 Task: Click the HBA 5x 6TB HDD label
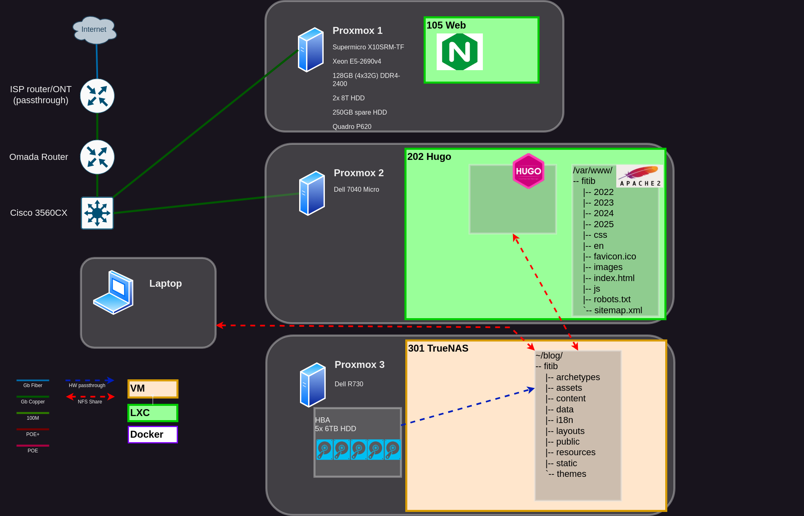click(x=335, y=424)
